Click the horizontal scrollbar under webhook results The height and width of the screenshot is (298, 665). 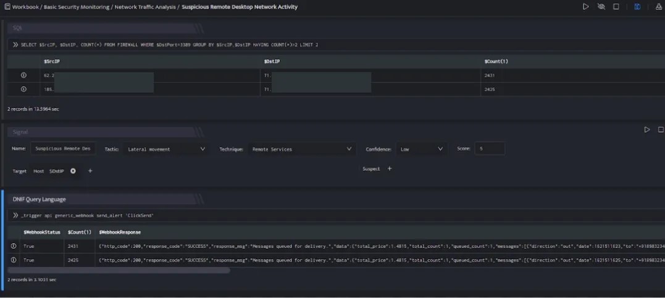(119, 270)
